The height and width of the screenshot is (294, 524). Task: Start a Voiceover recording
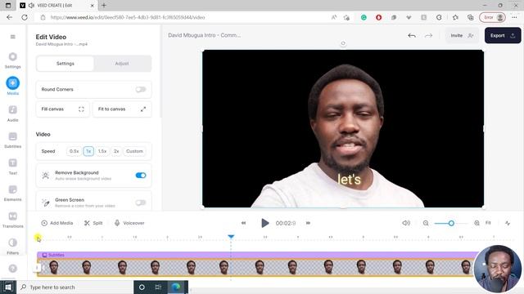(129, 223)
